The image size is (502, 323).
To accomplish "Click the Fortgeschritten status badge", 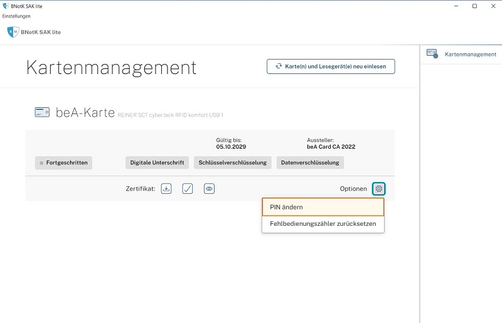I will coord(64,162).
